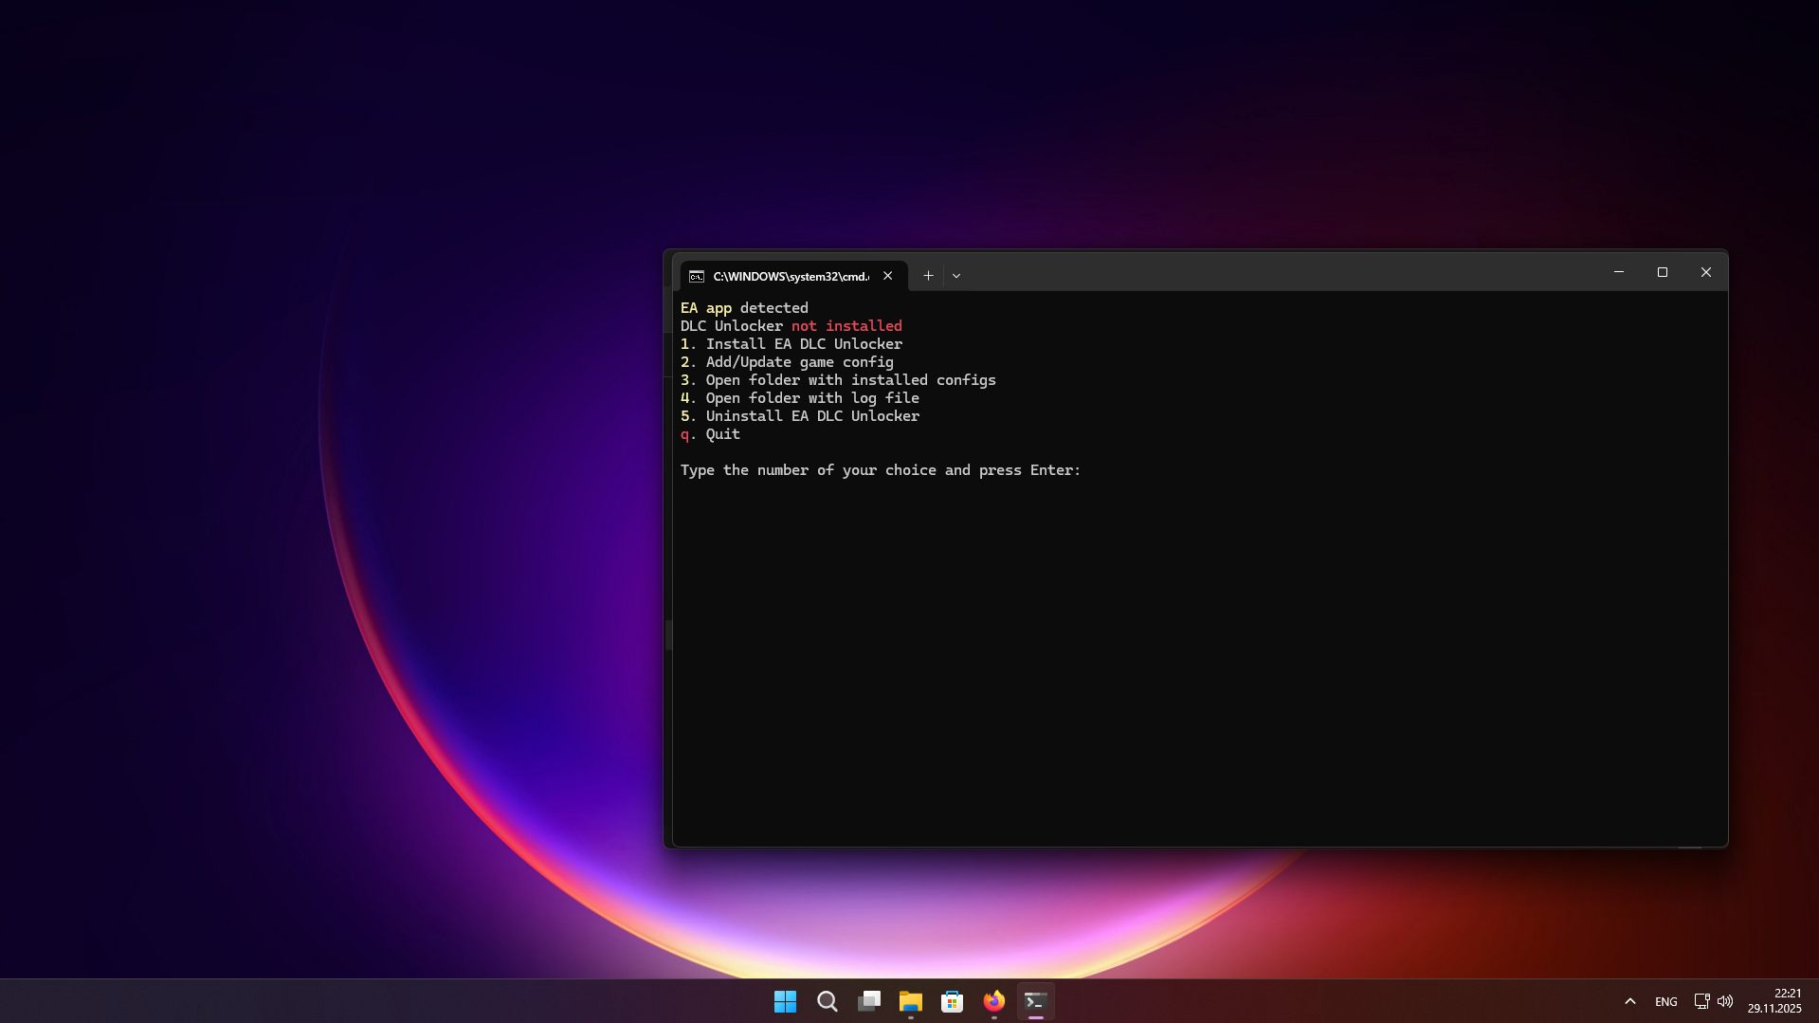Maximize the terminal window
The width and height of the screenshot is (1819, 1023).
coord(1663,272)
